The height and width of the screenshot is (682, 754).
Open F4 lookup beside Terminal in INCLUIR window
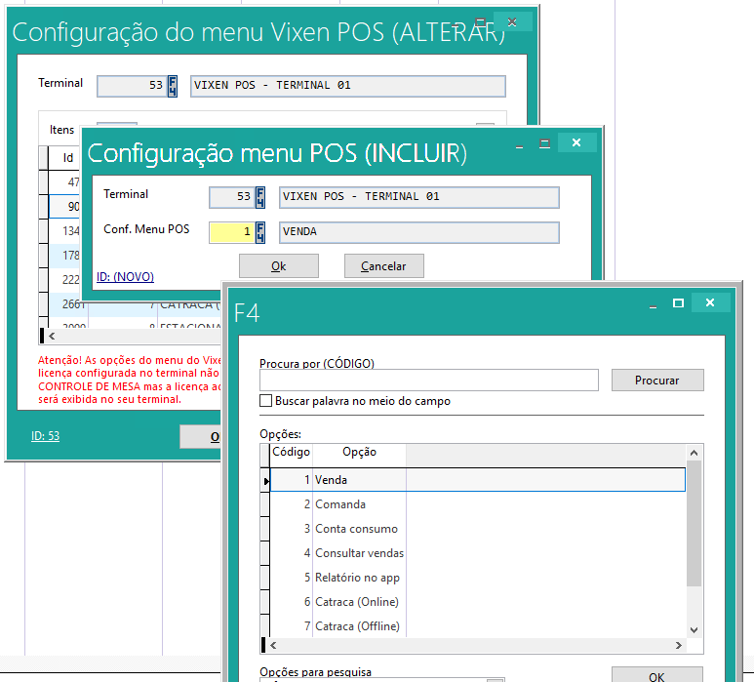(260, 197)
